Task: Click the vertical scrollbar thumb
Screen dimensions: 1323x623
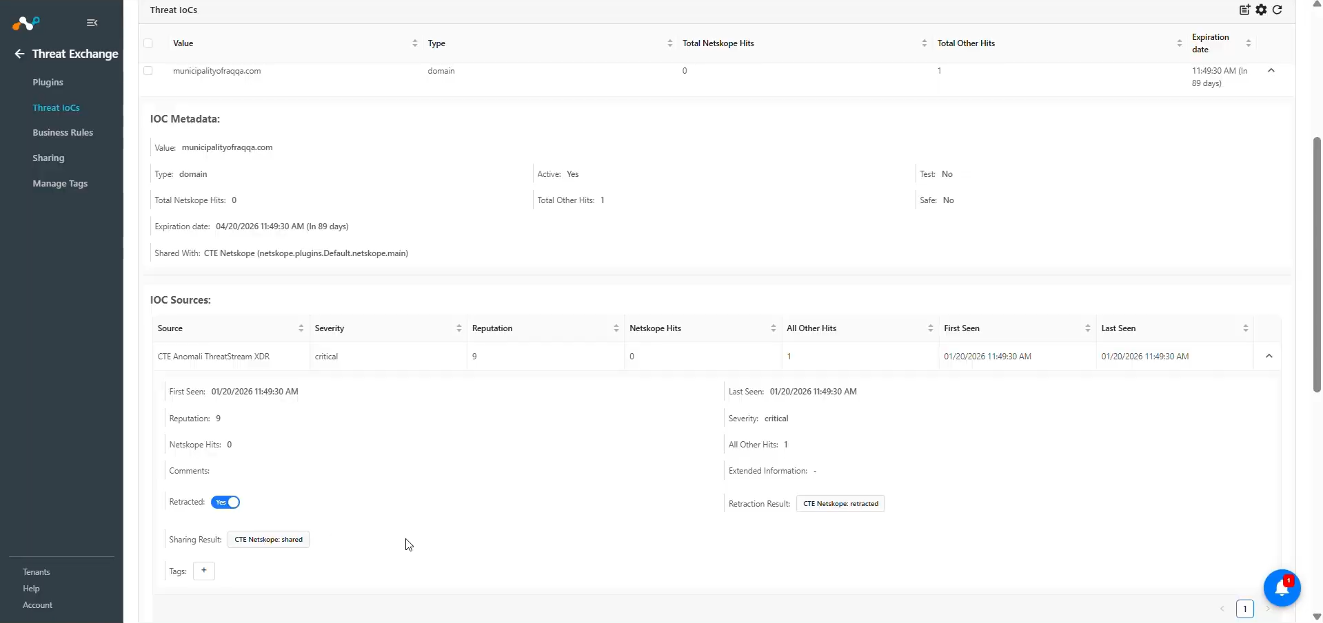Action: 1317,265
